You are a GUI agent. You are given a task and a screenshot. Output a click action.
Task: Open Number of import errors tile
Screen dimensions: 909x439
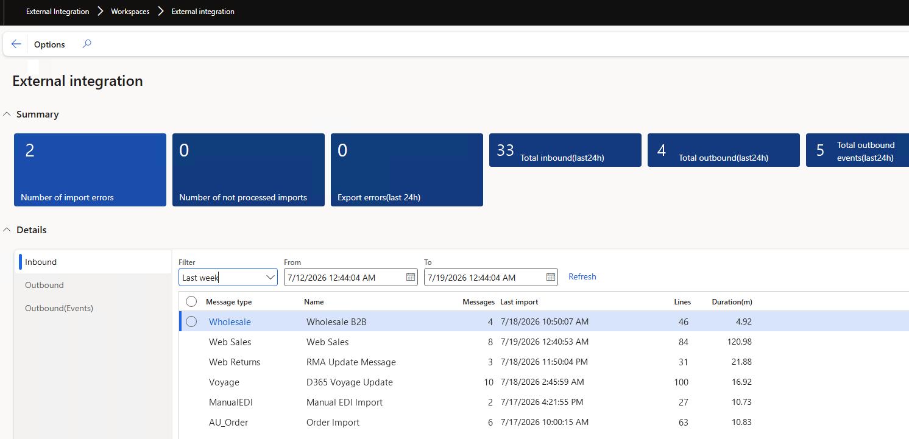point(90,170)
